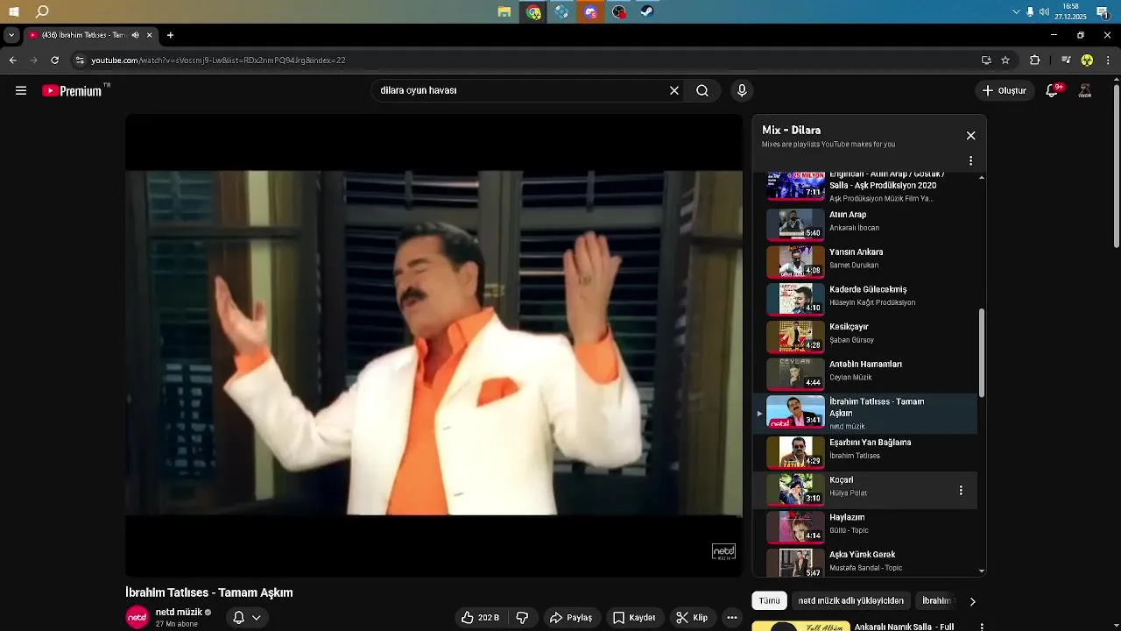Viewport: 1121px width, 631px height.
Task: Select netd müzik adlı yükleyiciden chip
Action: coord(851,601)
